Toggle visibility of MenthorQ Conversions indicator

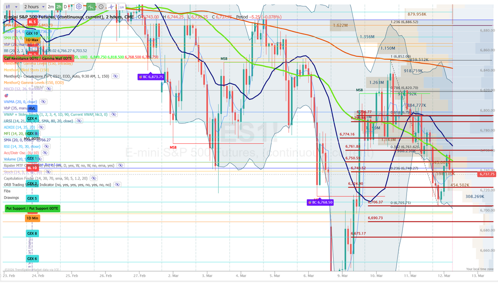pyautogui.click(x=115, y=76)
